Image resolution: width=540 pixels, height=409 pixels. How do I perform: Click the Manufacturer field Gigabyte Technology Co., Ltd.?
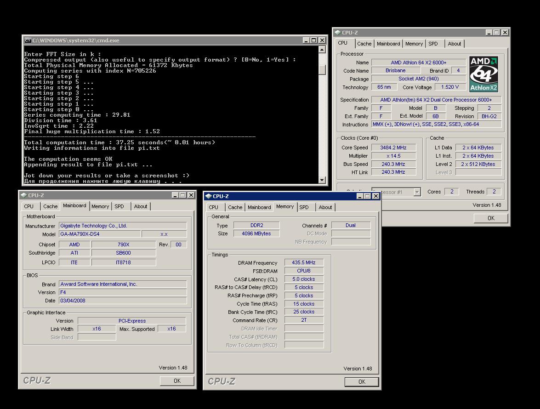pos(123,226)
